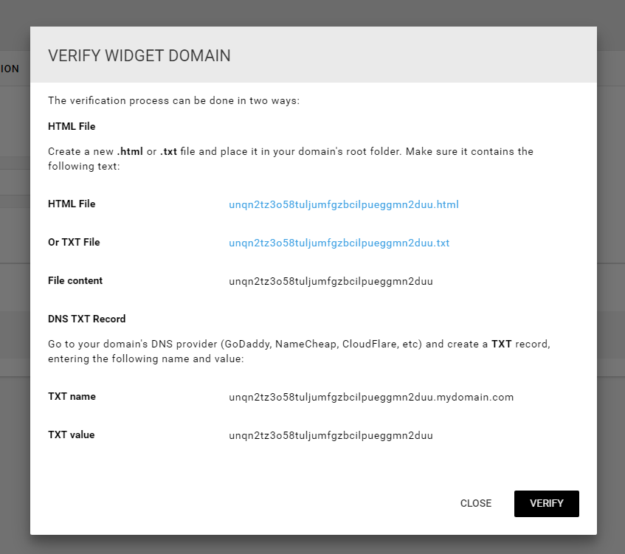Click the TXT value label

click(72, 434)
